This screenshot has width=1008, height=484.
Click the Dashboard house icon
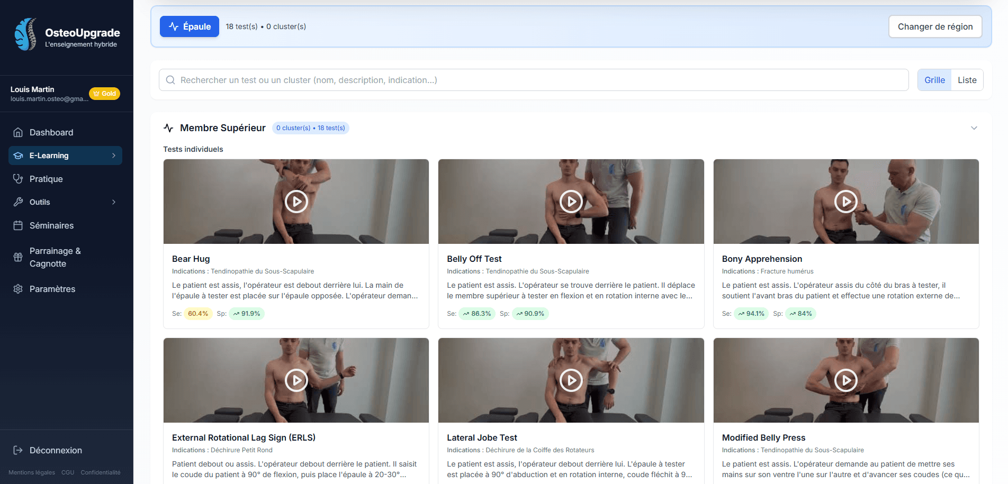click(18, 132)
